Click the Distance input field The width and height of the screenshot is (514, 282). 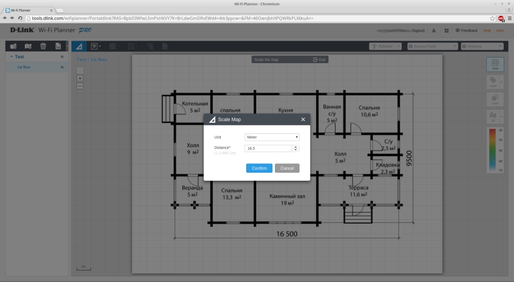click(x=268, y=148)
